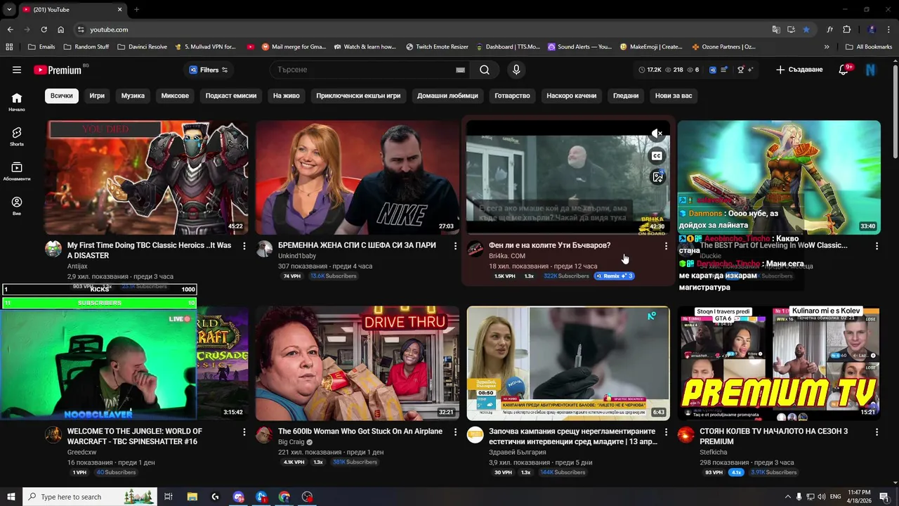Open the Random Stuff bookmarks folder

click(86, 47)
